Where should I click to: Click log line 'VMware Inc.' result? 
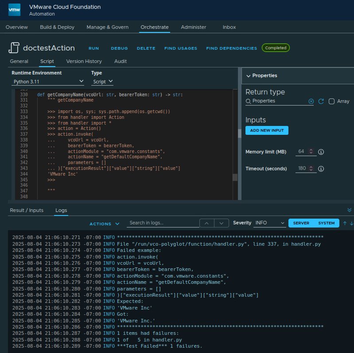(x=136, y=321)
